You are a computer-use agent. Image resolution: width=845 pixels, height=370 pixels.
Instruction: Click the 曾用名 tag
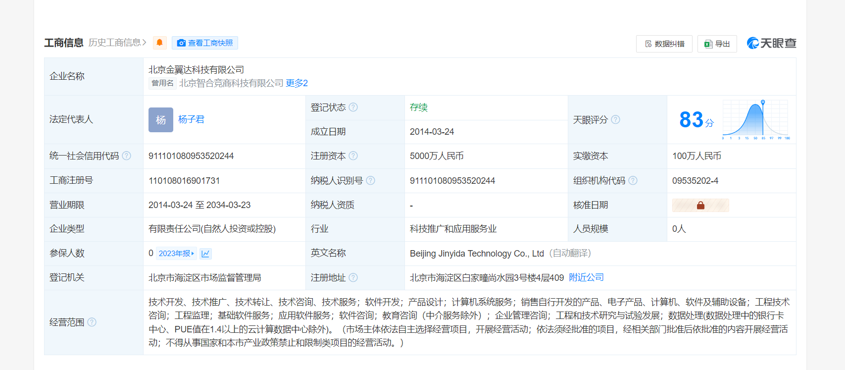click(162, 83)
